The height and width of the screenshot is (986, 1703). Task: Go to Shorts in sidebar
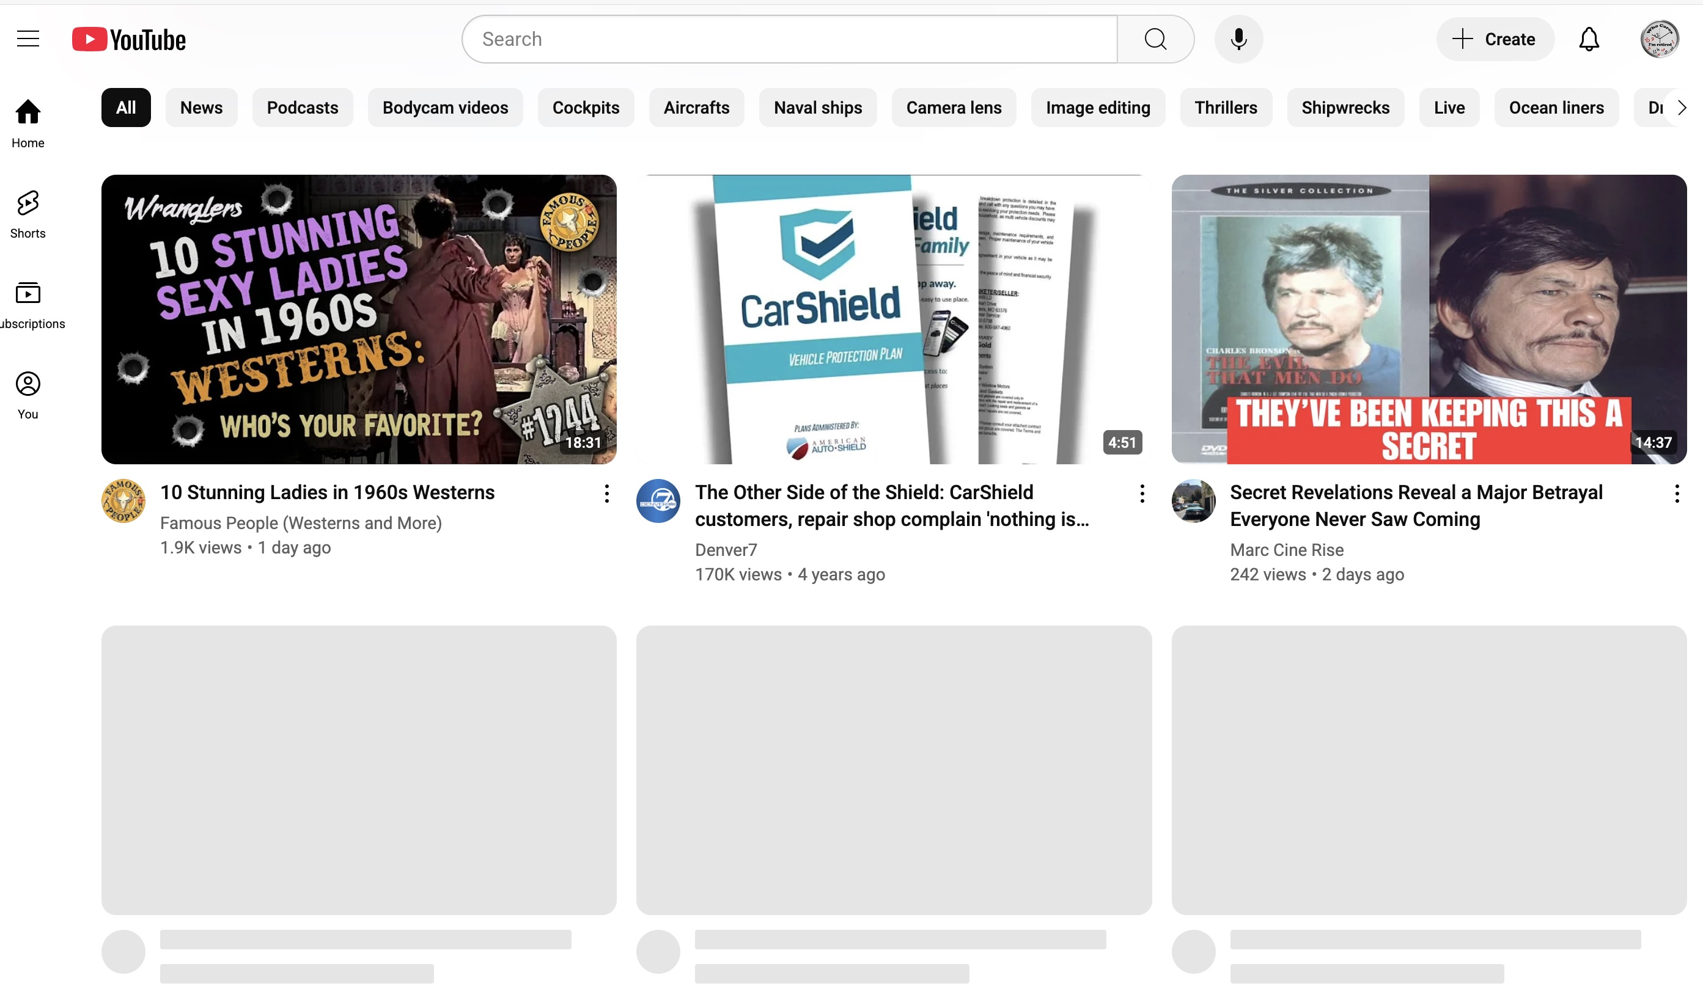tap(28, 214)
